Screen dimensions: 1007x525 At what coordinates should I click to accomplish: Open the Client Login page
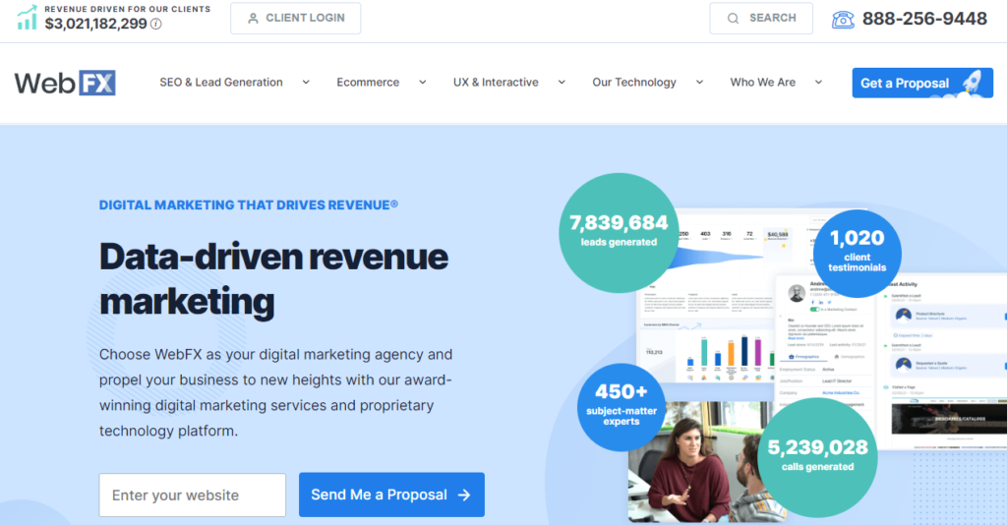(295, 19)
